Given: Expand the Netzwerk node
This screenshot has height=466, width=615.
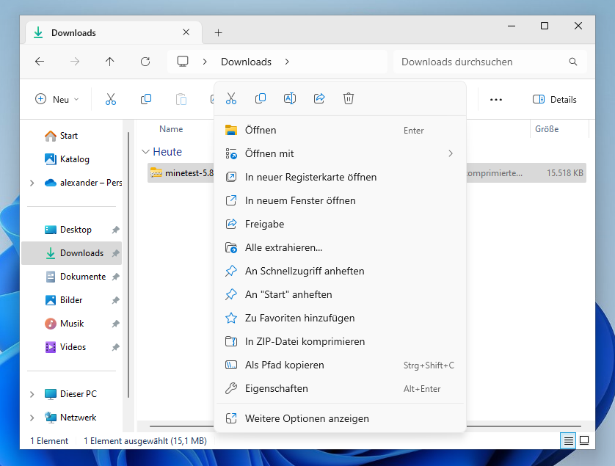Looking at the screenshot, I should 32,418.
